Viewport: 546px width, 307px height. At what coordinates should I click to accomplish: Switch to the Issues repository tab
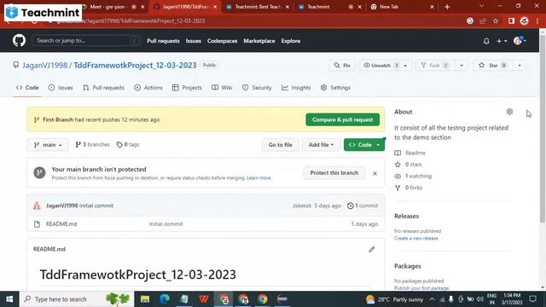[x=61, y=88]
